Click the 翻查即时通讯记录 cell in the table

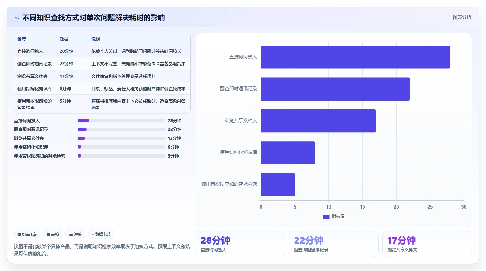tap(35, 64)
